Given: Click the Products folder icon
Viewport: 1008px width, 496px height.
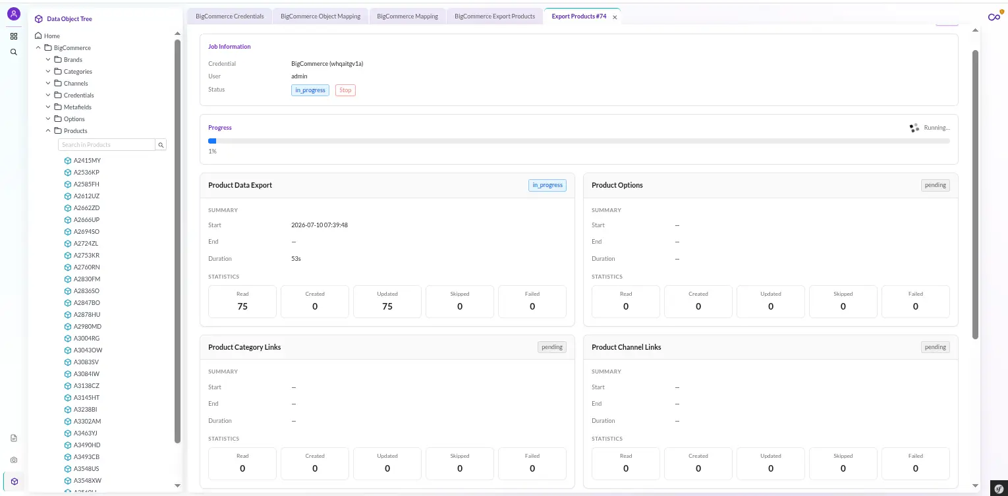Looking at the screenshot, I should point(58,130).
